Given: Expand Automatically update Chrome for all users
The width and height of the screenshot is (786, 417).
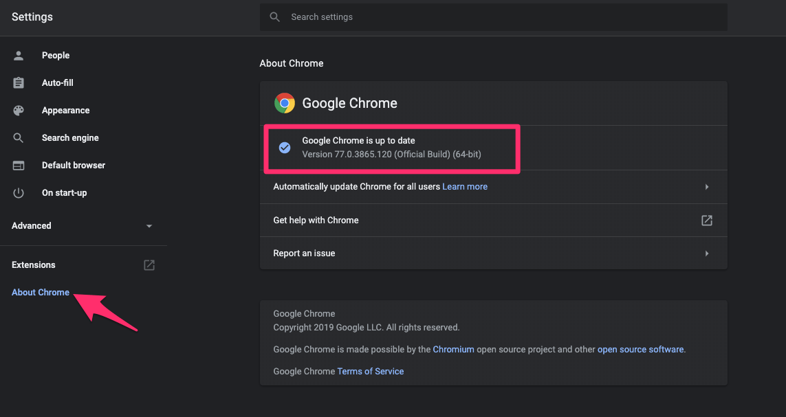Looking at the screenshot, I should pyautogui.click(x=706, y=186).
